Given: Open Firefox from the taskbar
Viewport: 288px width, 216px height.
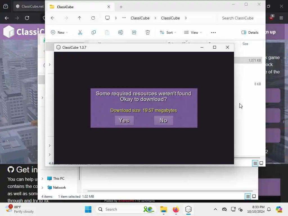Looking at the screenshot, I should [x=176, y=209].
